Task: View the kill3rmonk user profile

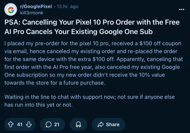Action: 32,13
